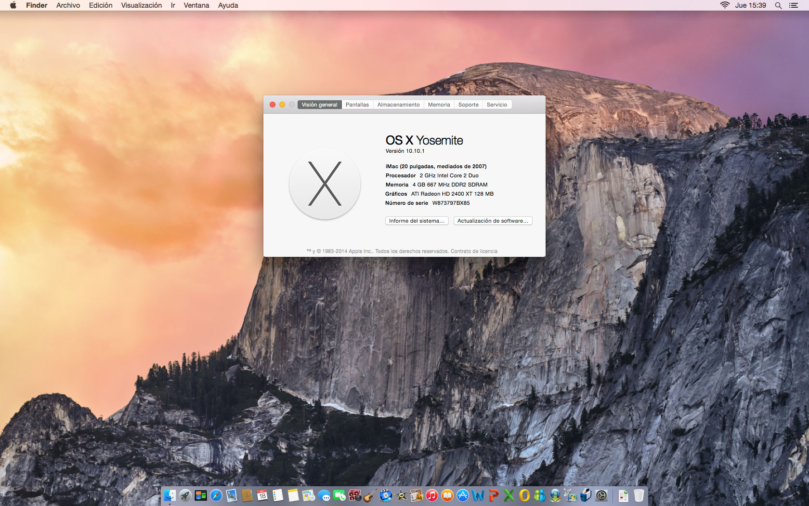Select the Visión general tab

click(320, 105)
